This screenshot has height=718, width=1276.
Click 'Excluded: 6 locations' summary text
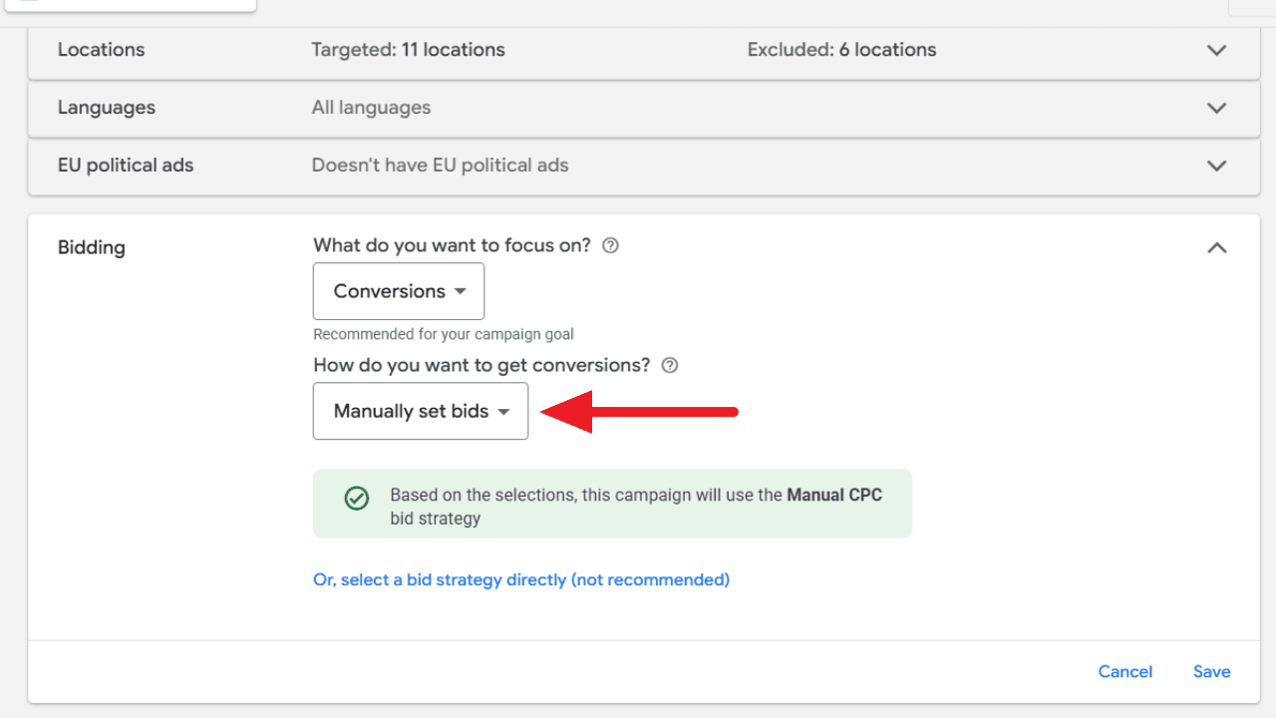841,50
